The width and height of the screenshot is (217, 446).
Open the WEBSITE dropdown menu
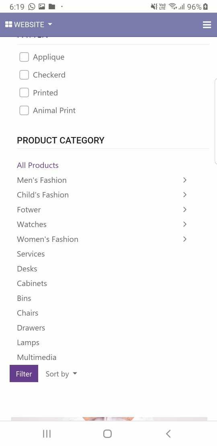29,25
